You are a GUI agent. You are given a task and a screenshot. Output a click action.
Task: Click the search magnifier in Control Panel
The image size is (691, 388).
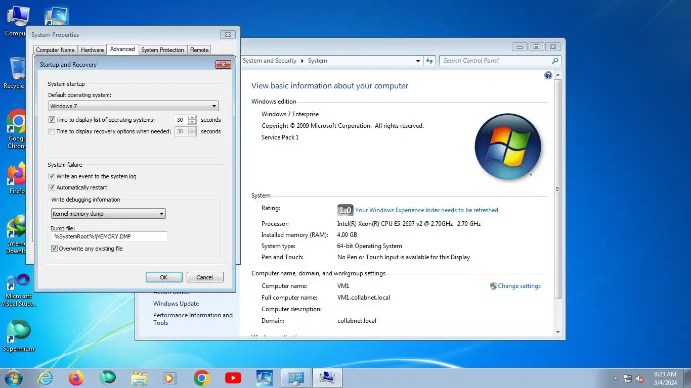(x=555, y=61)
